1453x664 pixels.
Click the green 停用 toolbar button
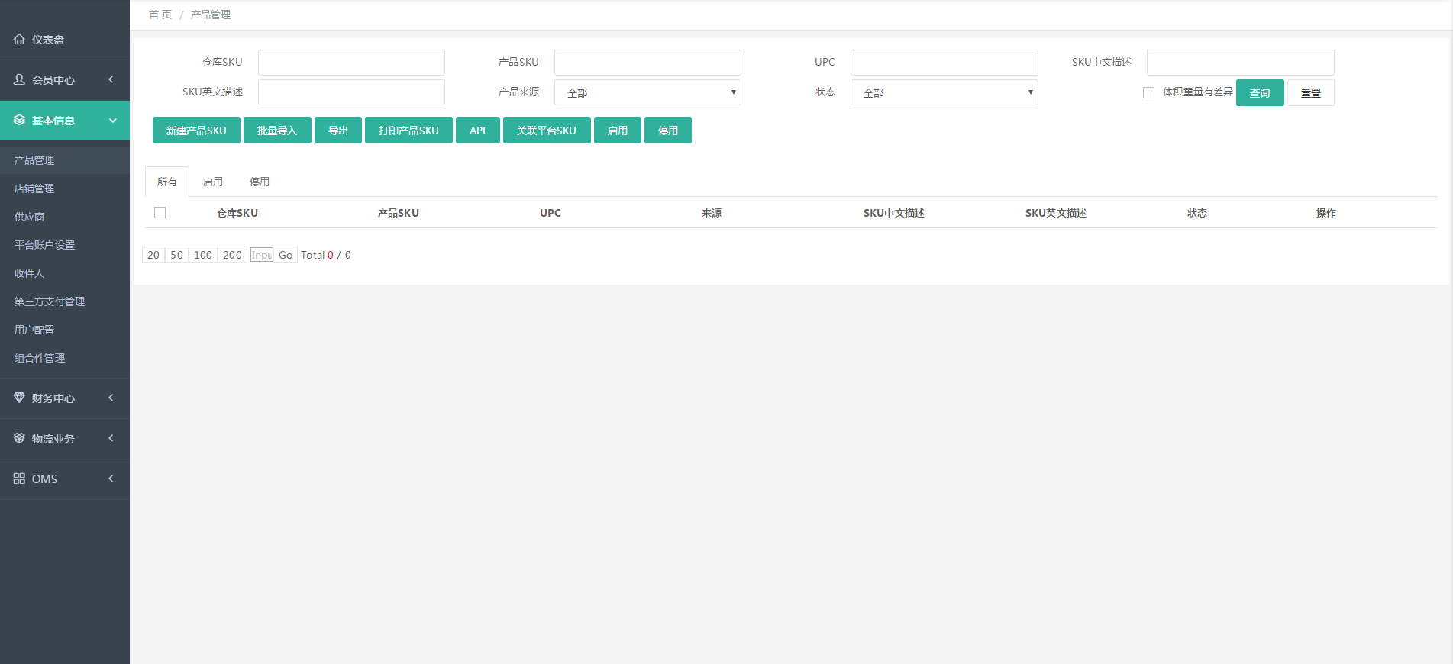pyautogui.click(x=668, y=131)
